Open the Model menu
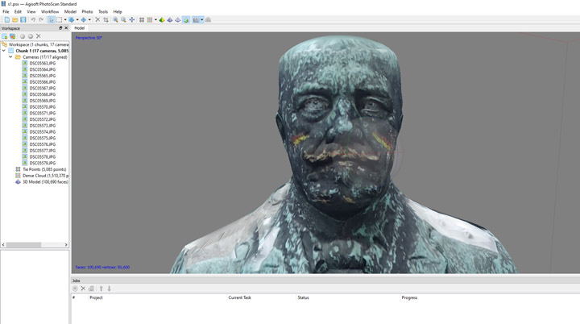 pos(70,11)
